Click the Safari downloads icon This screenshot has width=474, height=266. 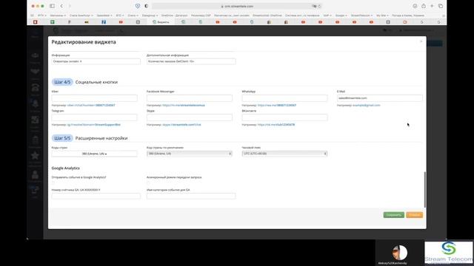[415, 6]
